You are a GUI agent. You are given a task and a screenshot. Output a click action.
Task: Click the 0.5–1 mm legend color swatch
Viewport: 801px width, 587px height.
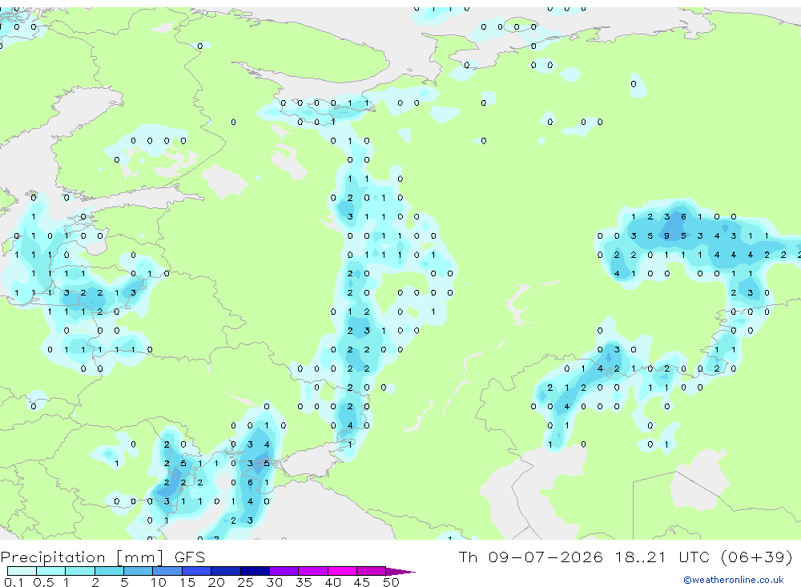tap(51, 571)
